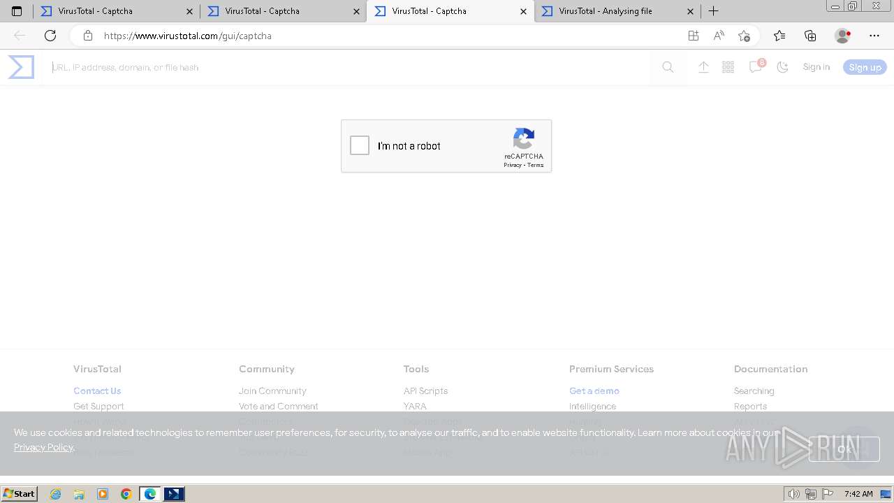The image size is (894, 503).
Task: Toggle dark mode moon icon
Action: point(782,67)
